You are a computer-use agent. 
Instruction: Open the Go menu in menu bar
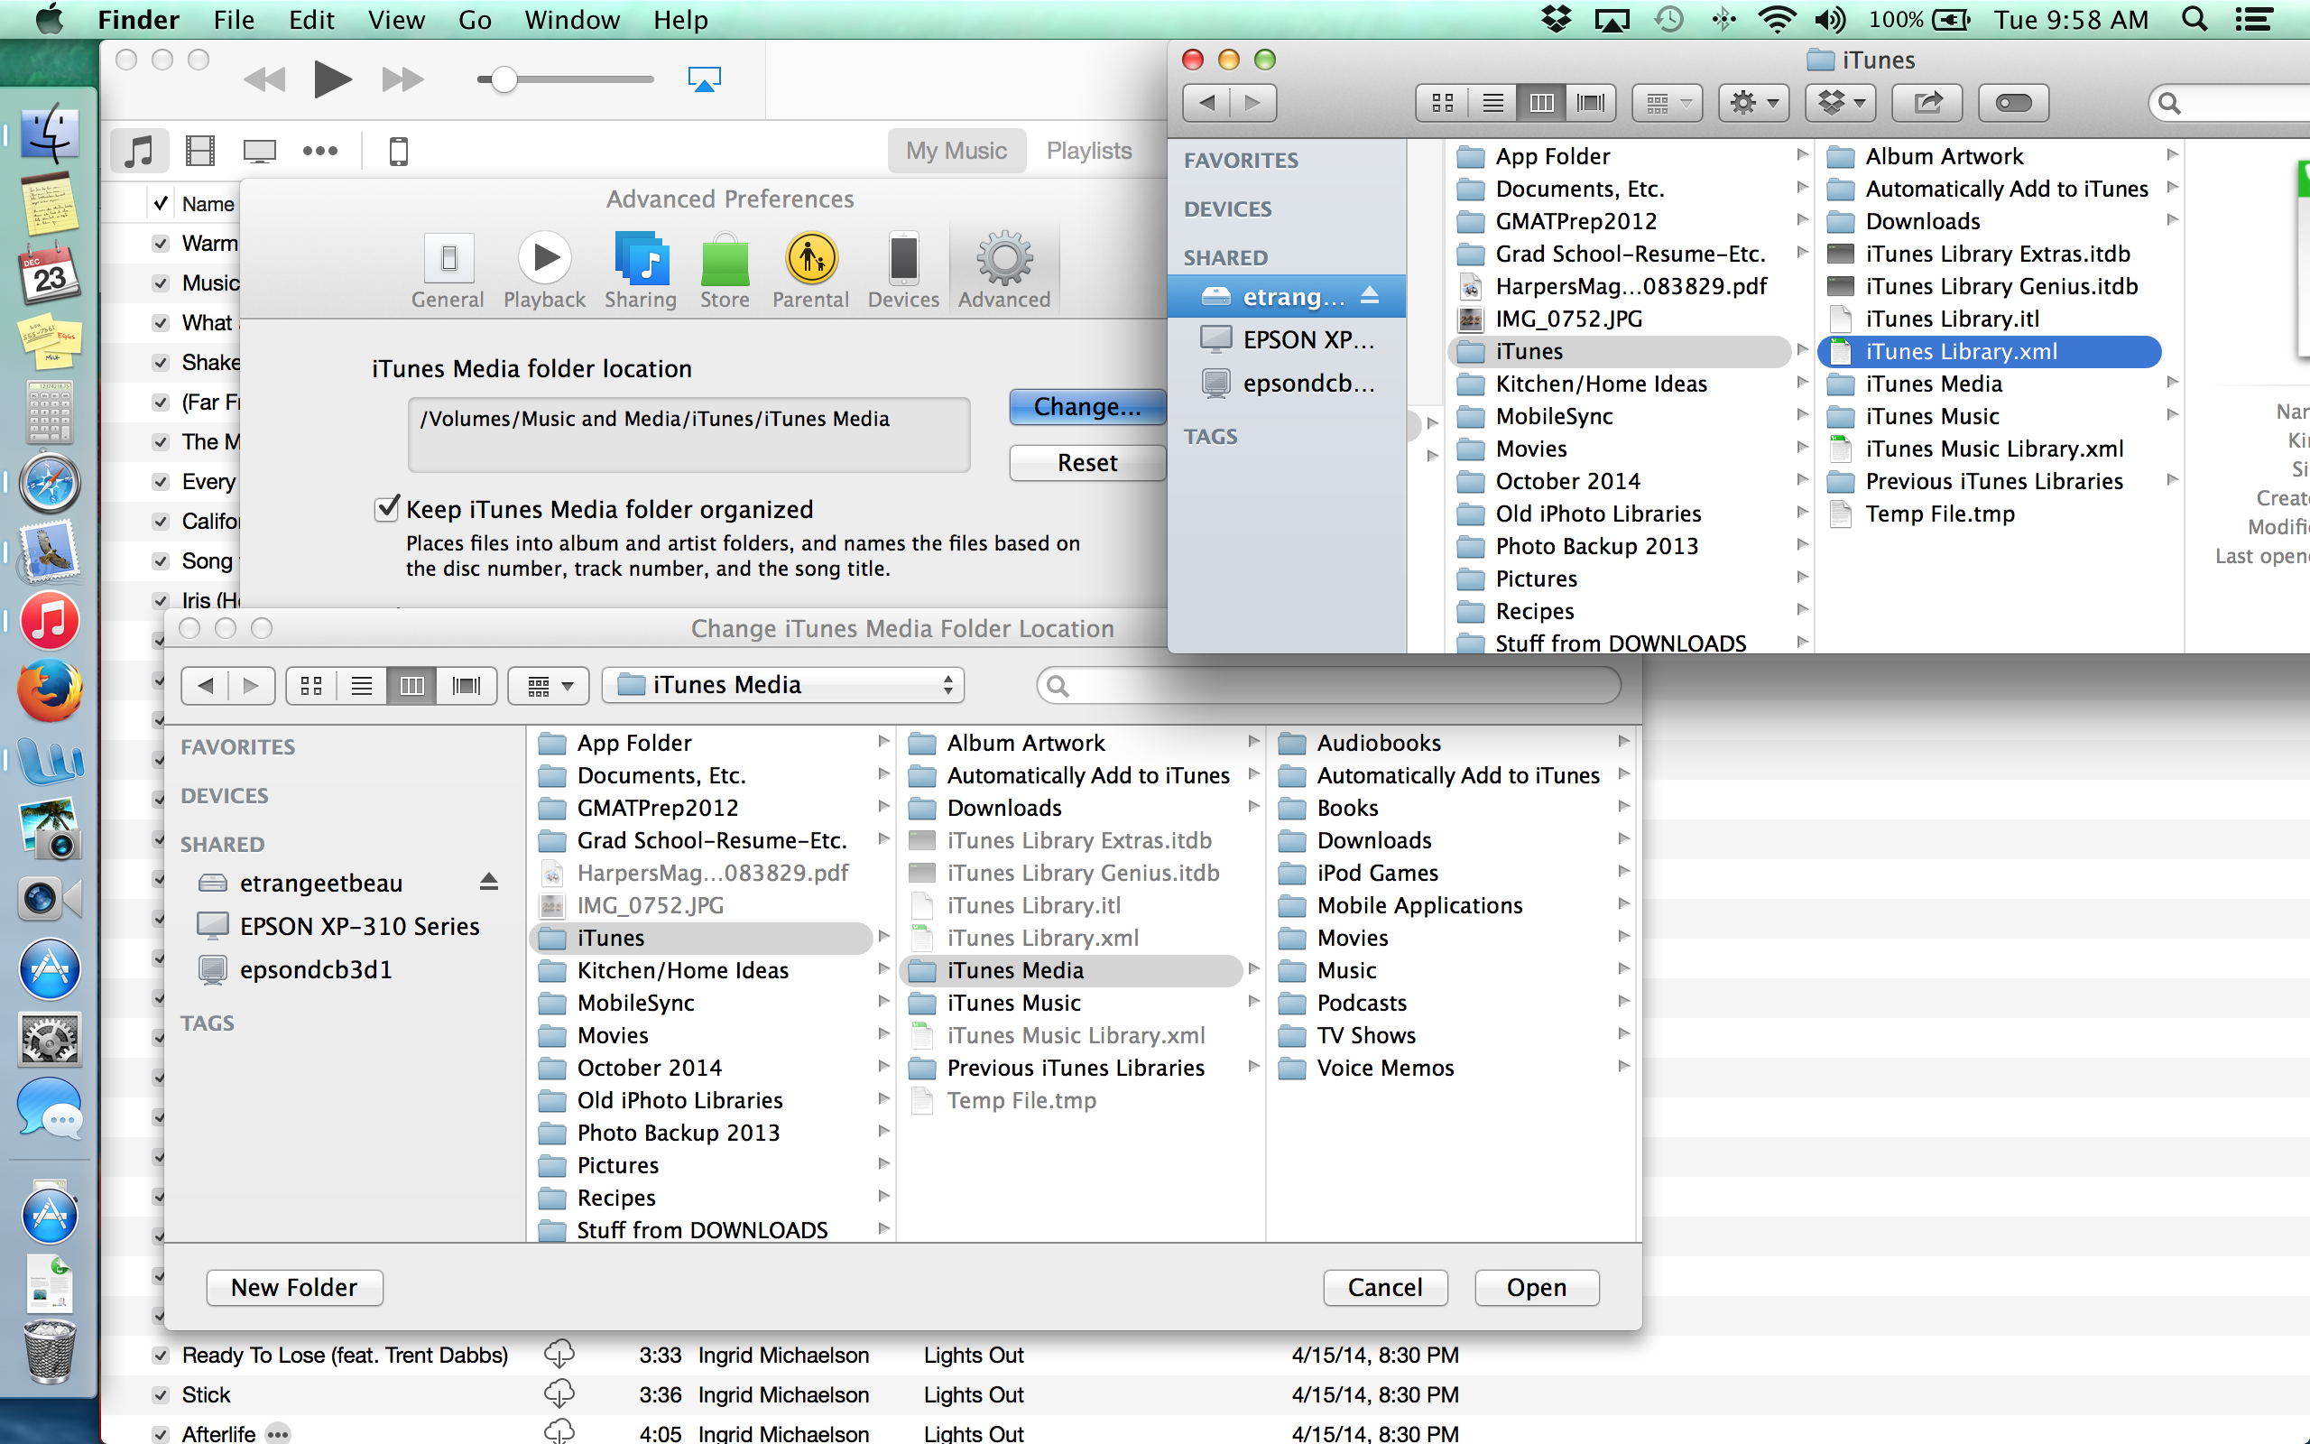(475, 20)
